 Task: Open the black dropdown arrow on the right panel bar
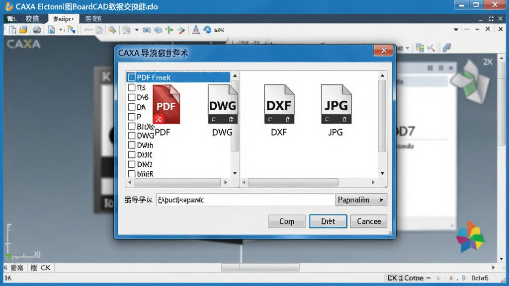click(x=456, y=29)
